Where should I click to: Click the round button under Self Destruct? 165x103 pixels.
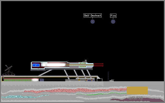(92, 21)
